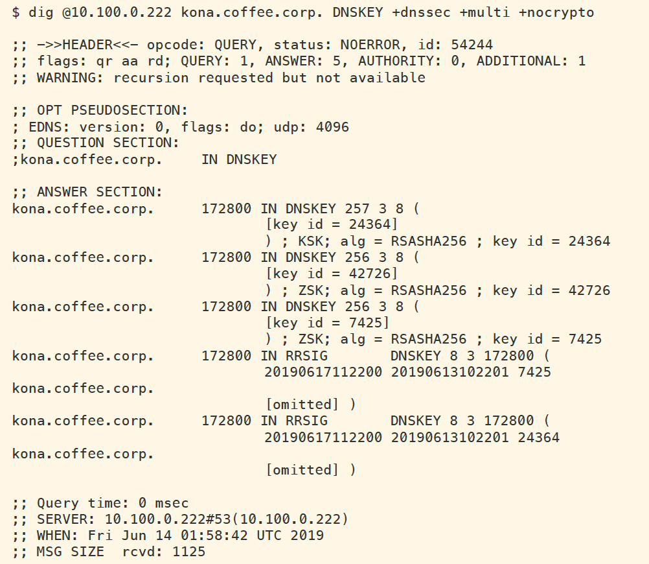
Task: Click the bracketed [key id = 24364] text
Action: (332, 225)
